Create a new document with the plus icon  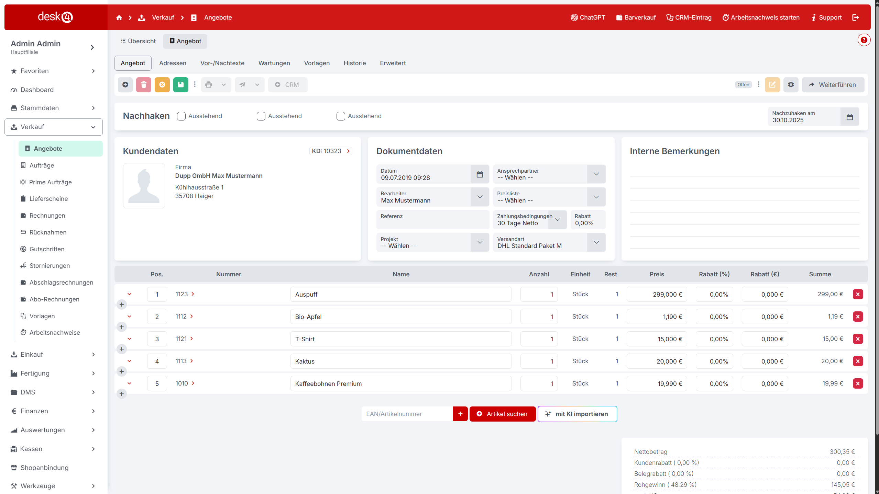tap(125, 84)
